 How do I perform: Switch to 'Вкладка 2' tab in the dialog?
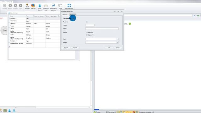pos(73,15)
